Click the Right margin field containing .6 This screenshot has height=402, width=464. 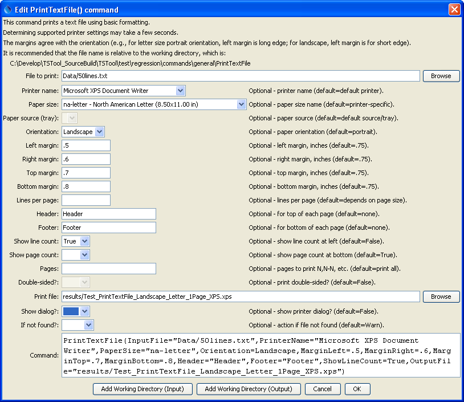86,159
